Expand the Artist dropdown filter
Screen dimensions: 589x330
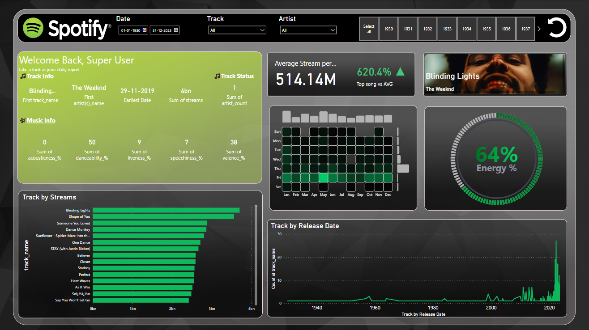click(x=332, y=30)
